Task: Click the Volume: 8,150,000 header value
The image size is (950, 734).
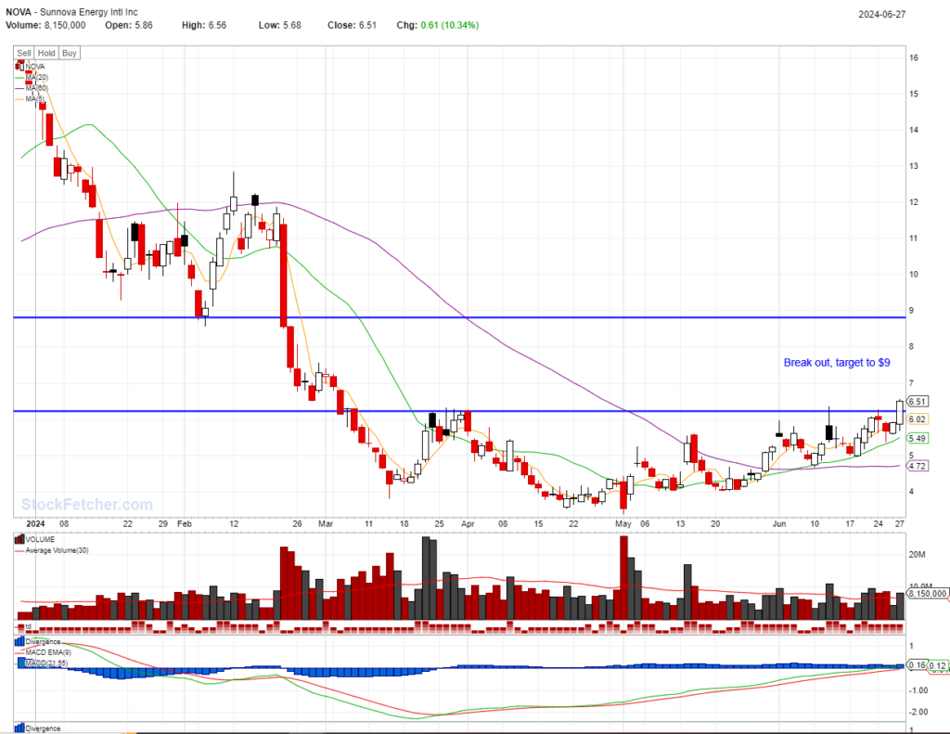Action: (45, 25)
